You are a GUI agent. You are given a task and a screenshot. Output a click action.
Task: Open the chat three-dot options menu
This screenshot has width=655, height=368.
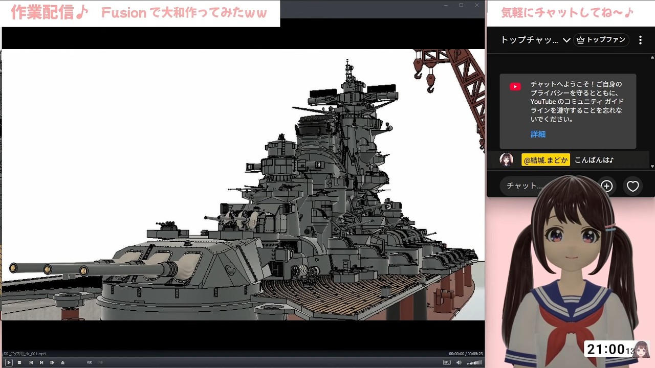click(x=640, y=40)
